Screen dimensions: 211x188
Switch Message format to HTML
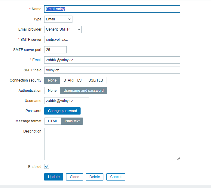(53, 121)
